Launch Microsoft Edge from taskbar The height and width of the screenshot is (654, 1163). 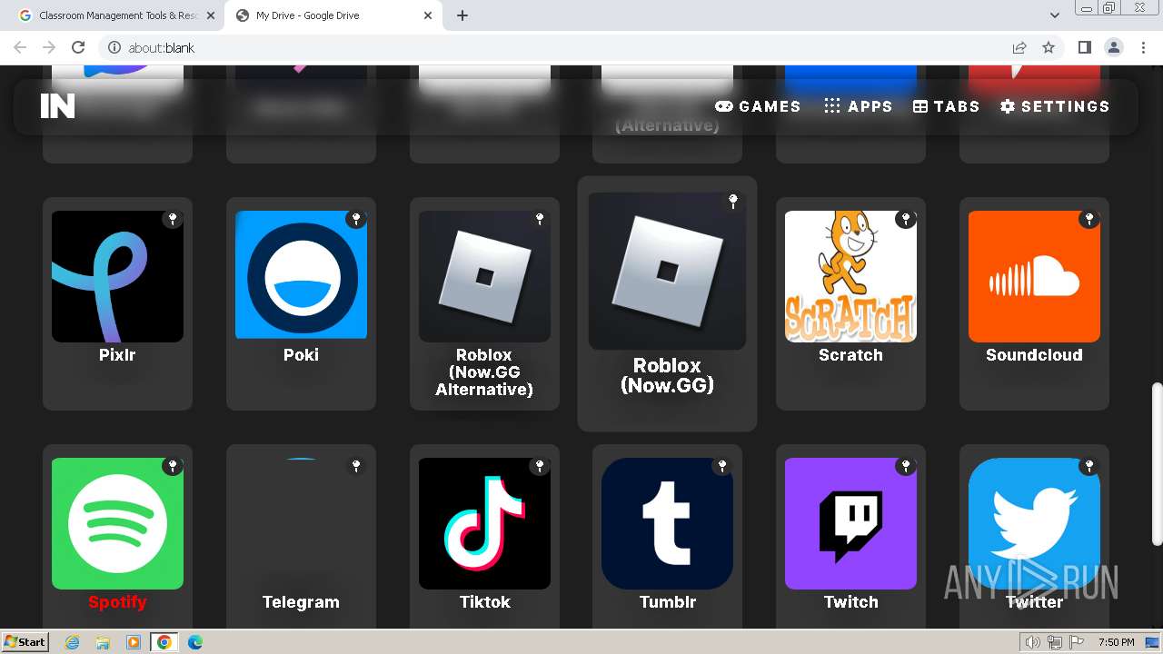195,642
